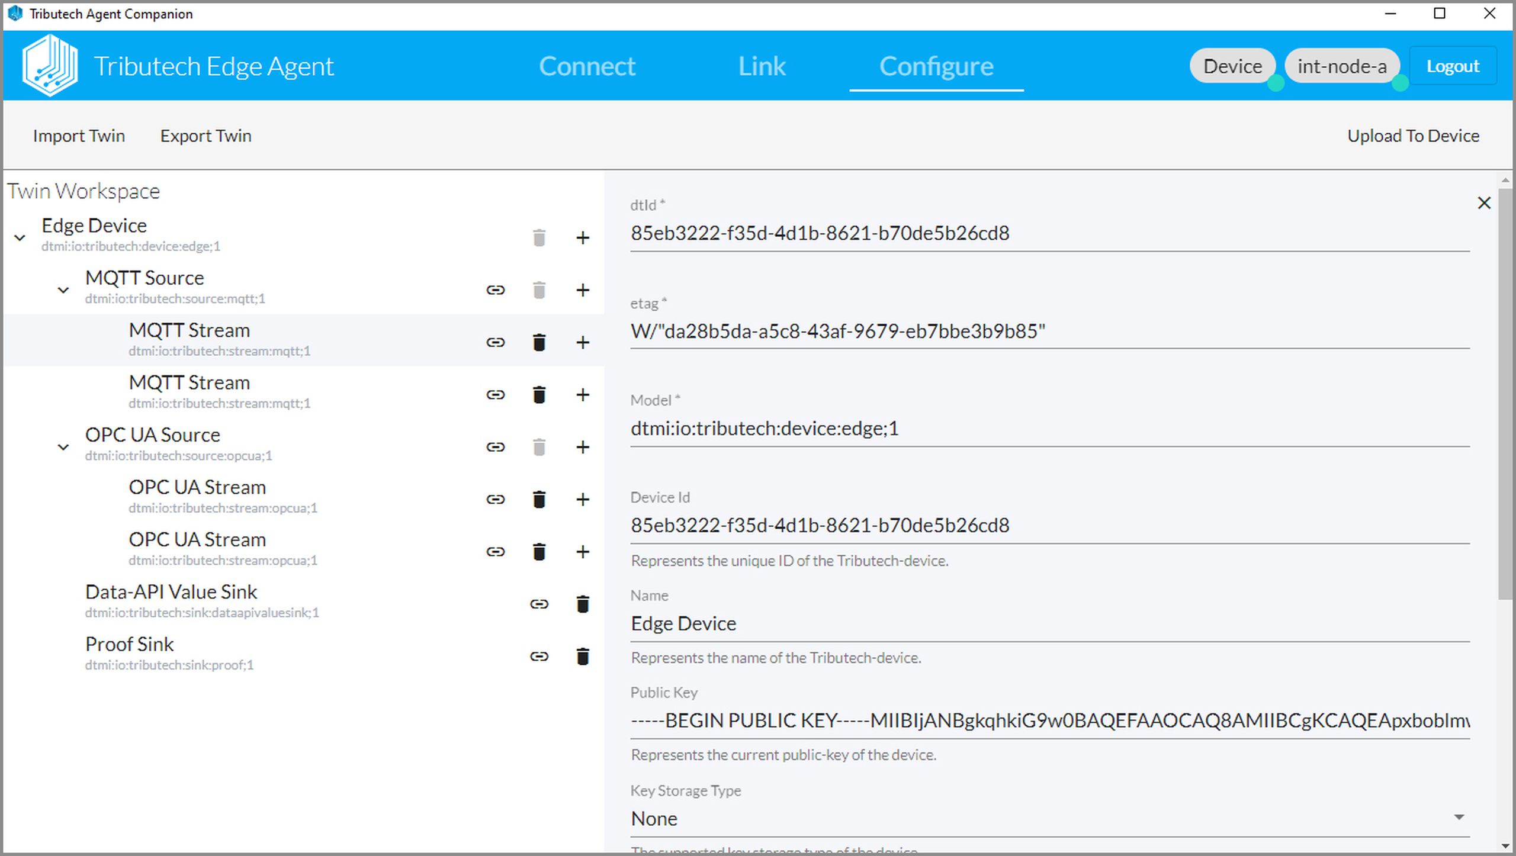Screen dimensions: 1516x856
Task: Click plus icon on second OPC UA Stream
Action: click(x=583, y=552)
